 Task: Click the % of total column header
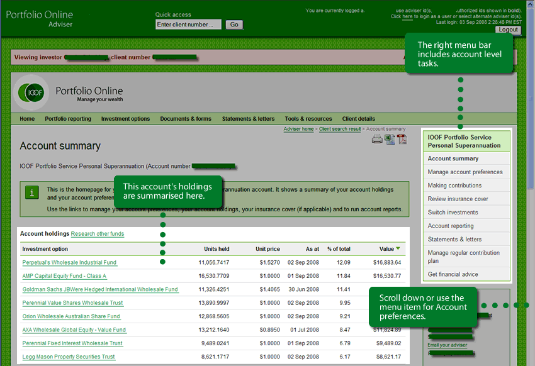(339, 249)
